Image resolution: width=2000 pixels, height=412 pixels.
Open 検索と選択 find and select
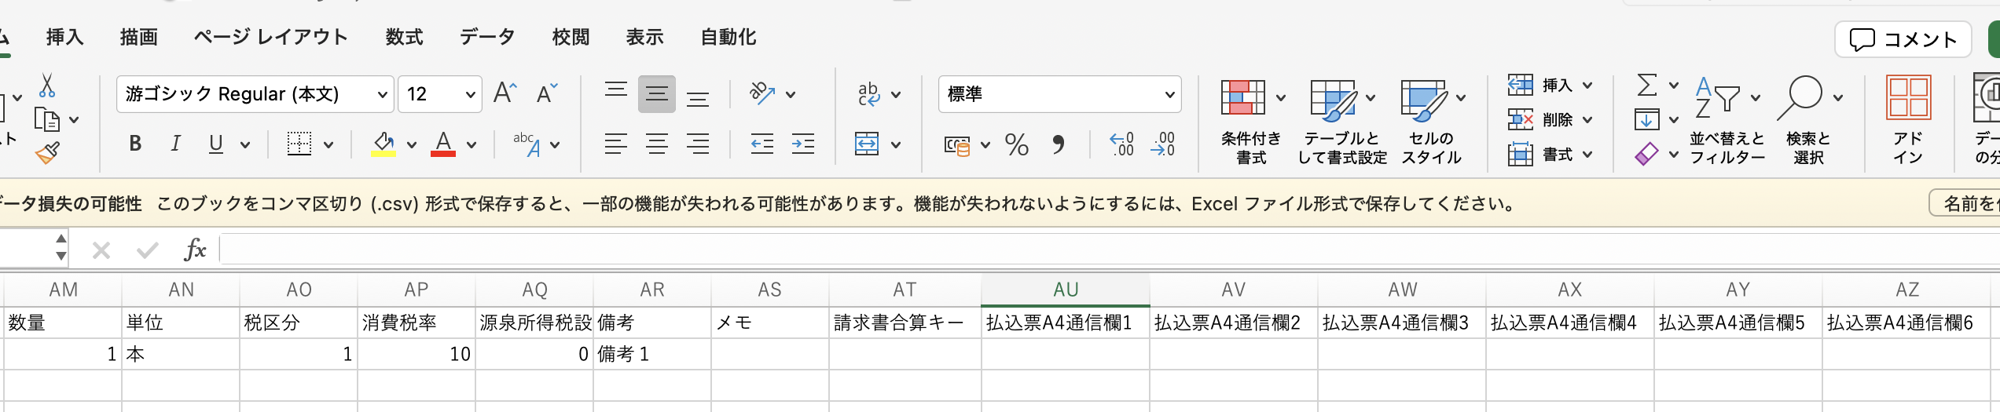1809,121
